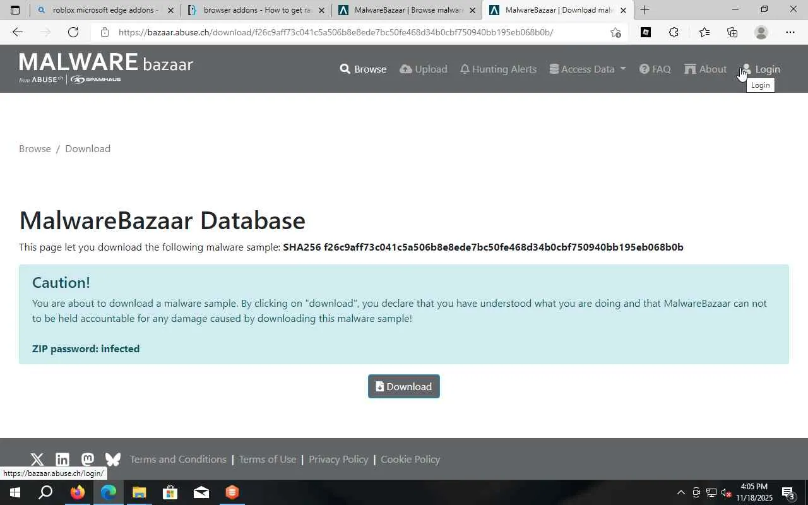
Task: Switch to MalwareBazaar Browse malware tab
Action: pyautogui.click(x=407, y=10)
